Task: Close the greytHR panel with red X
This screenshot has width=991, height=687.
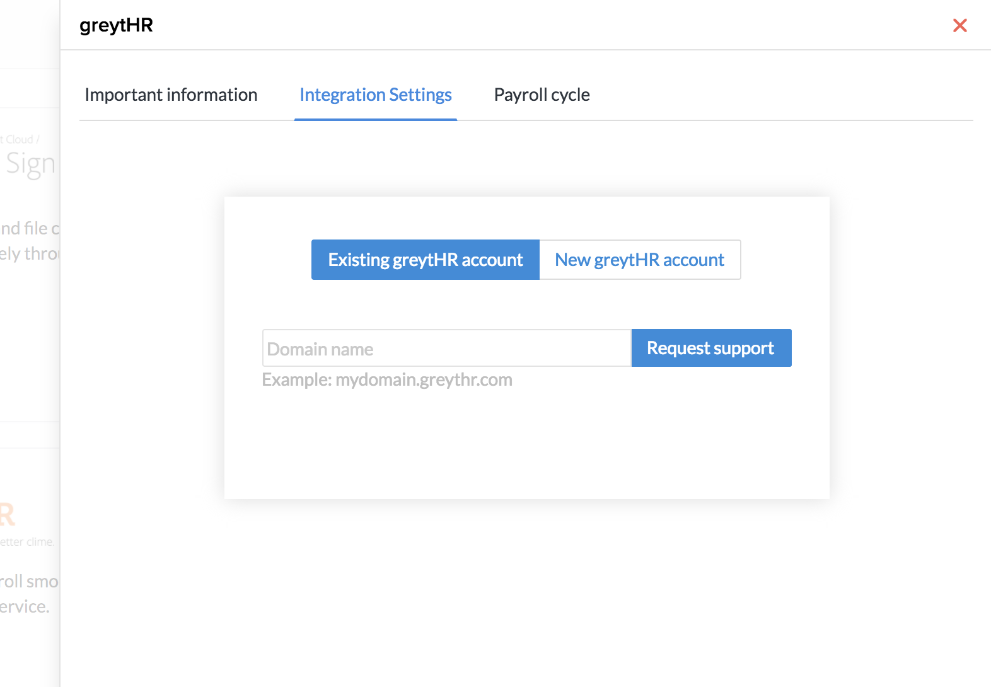Action: 959,25
